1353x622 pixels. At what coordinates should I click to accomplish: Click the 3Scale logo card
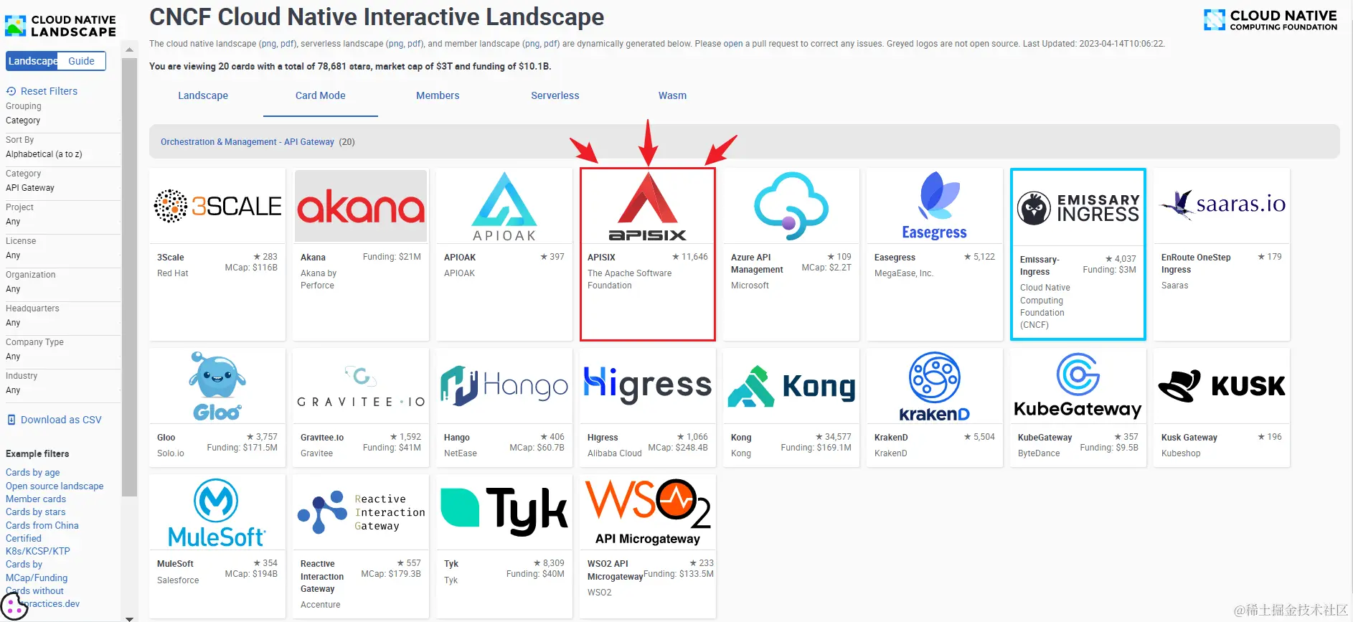click(217, 206)
